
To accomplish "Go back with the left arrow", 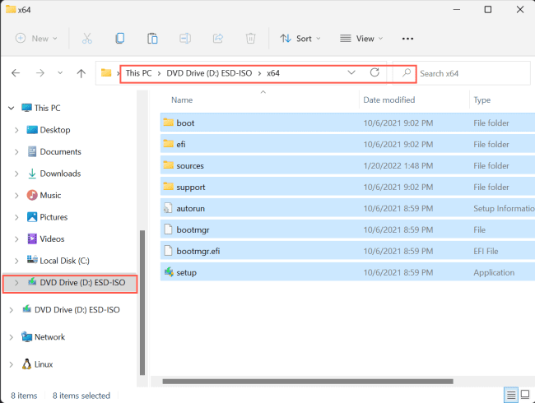I will point(16,73).
